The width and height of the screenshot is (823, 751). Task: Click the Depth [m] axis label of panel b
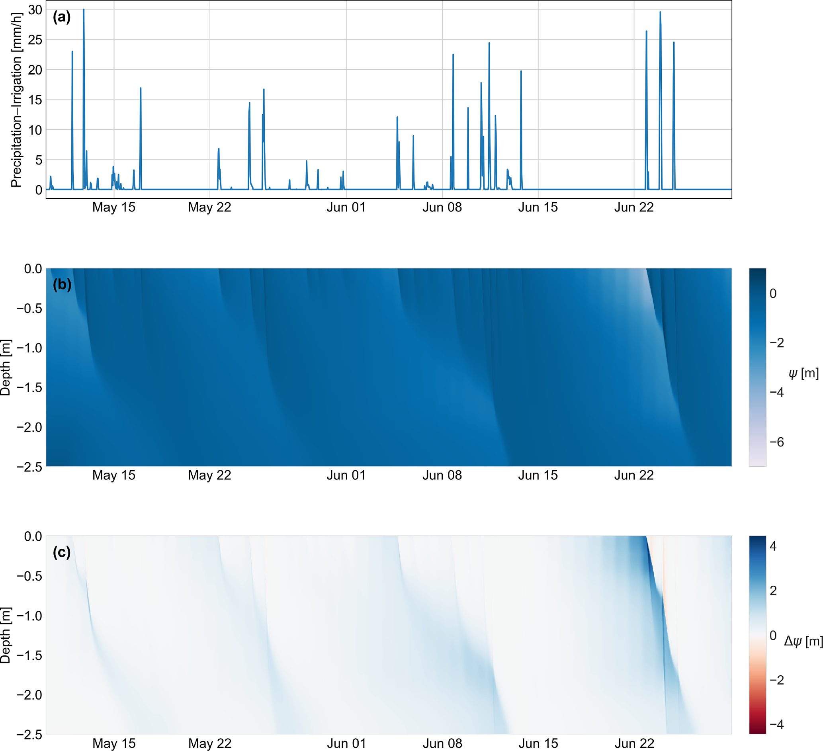point(5,367)
